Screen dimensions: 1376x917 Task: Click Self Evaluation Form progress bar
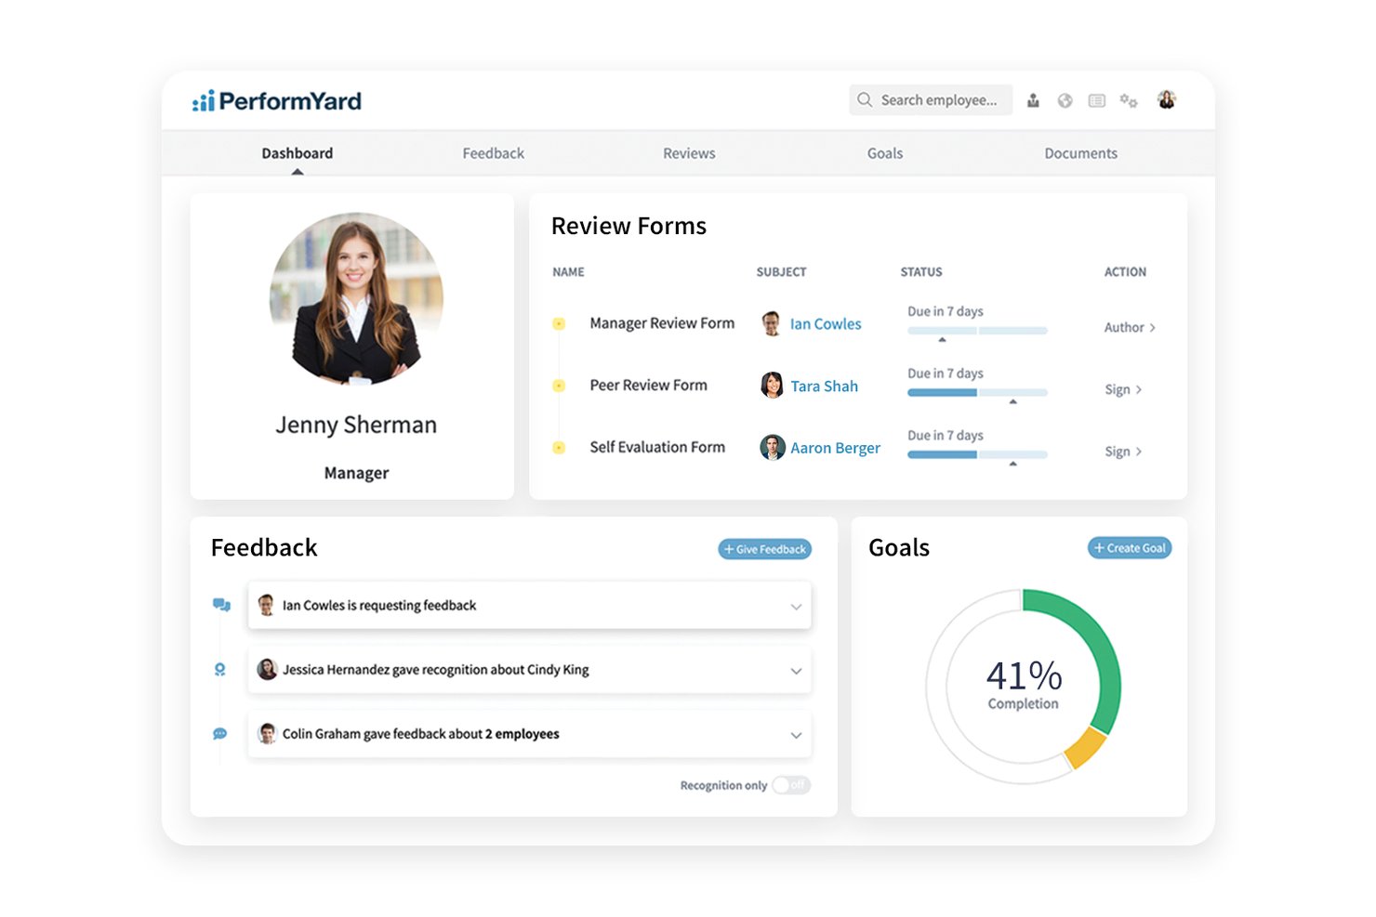point(977,454)
